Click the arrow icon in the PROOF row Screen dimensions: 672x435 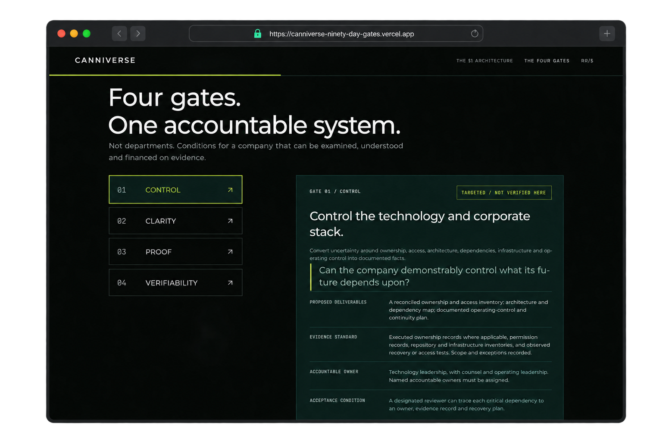tap(230, 252)
